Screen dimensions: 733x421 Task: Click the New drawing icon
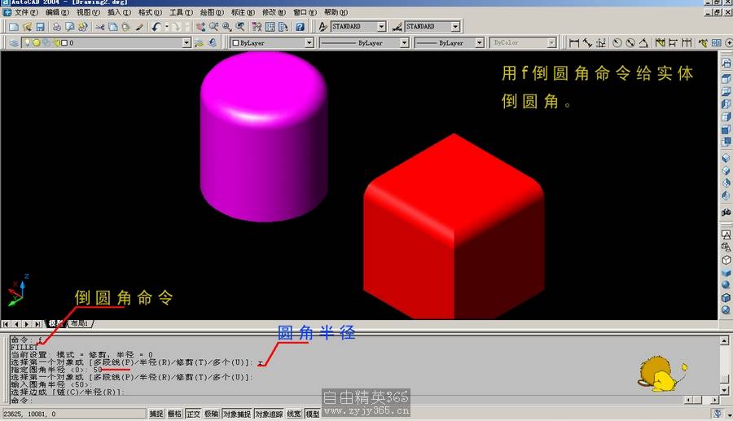pos(13,27)
